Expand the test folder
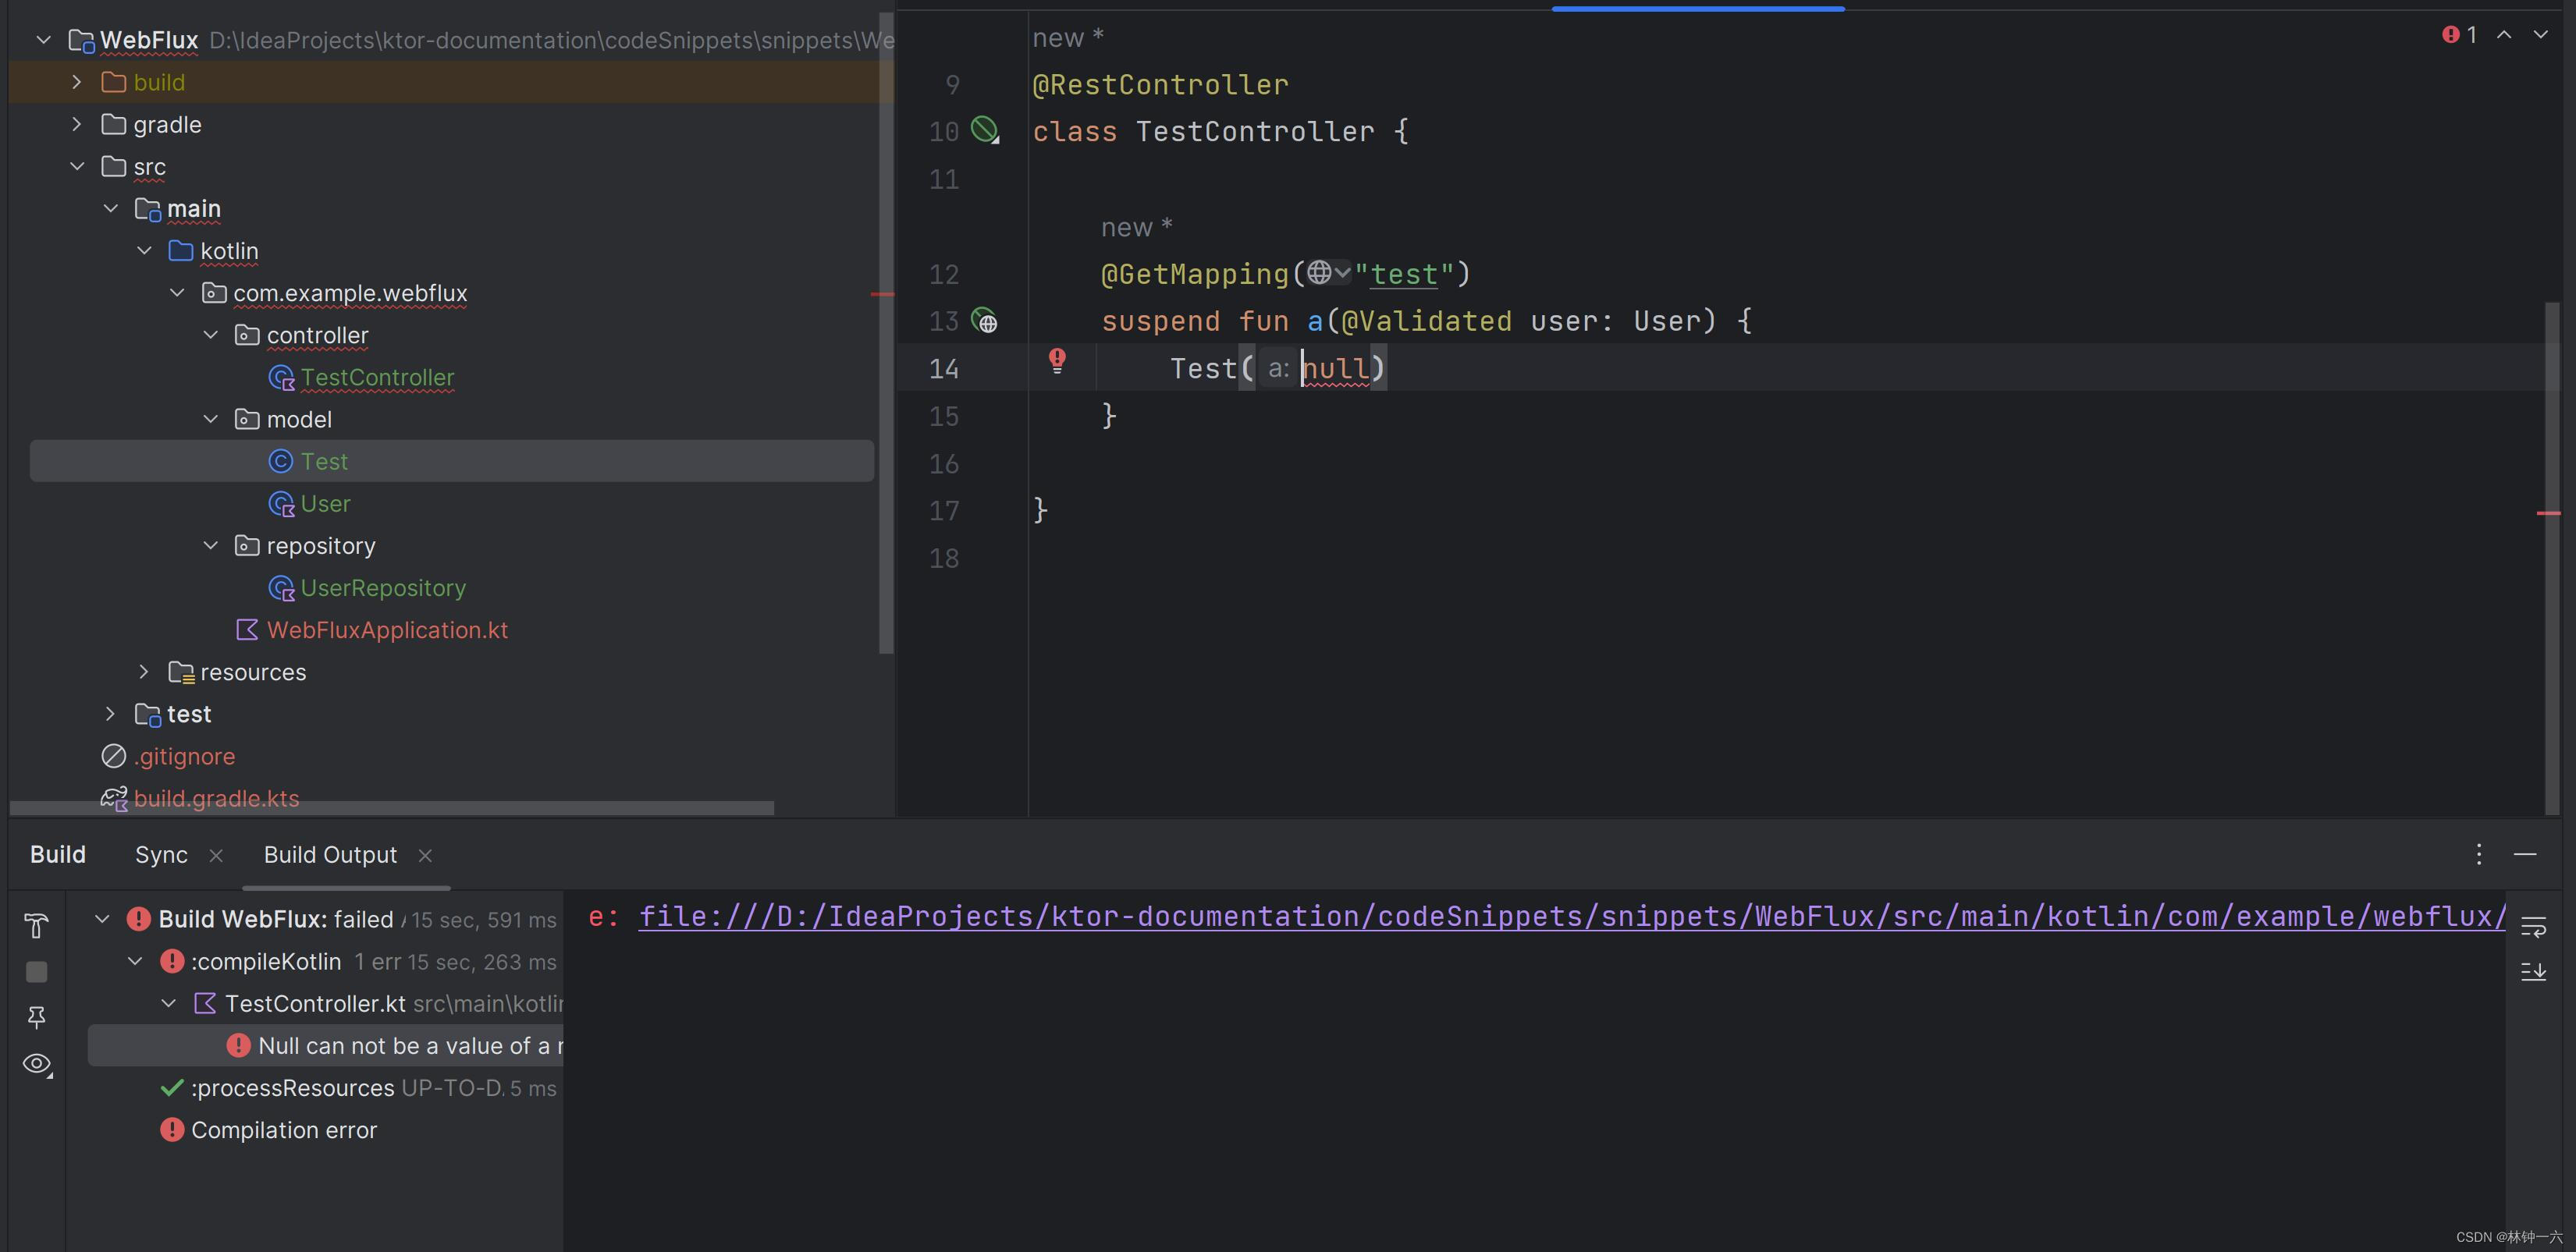2576x1252 pixels. (110, 713)
